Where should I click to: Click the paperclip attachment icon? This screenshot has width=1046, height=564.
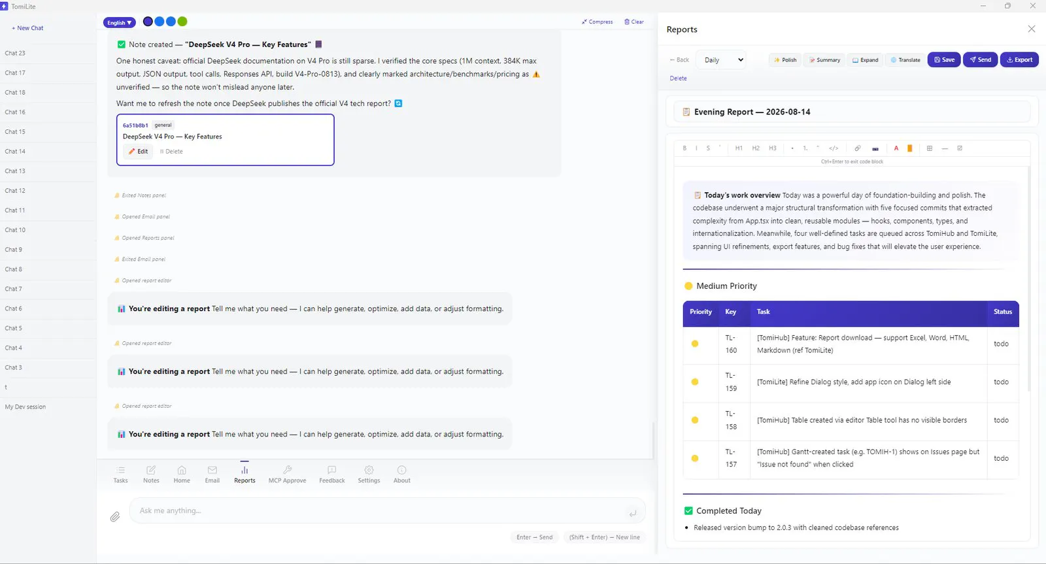click(115, 517)
